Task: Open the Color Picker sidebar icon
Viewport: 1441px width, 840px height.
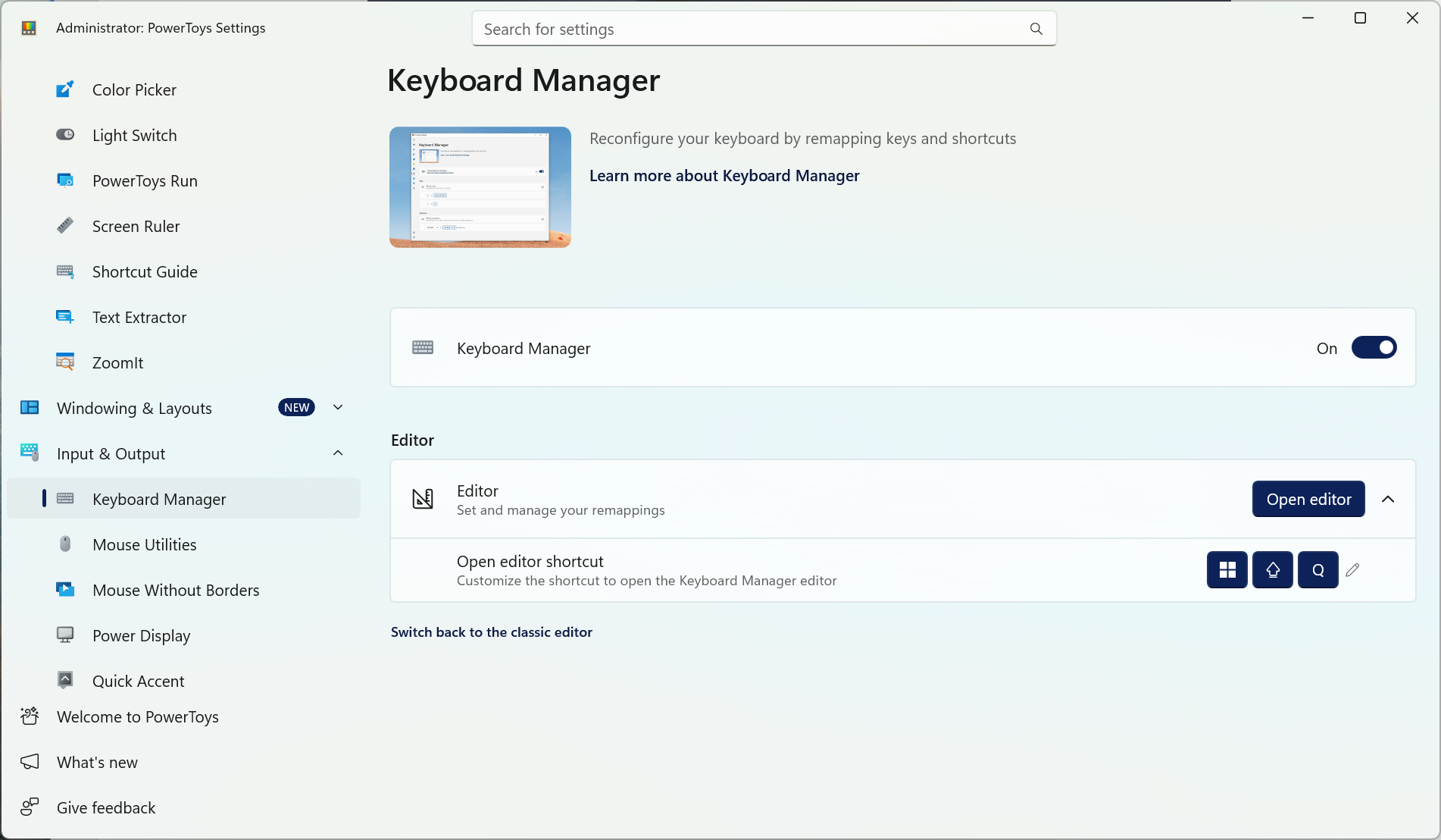Action: 65,89
